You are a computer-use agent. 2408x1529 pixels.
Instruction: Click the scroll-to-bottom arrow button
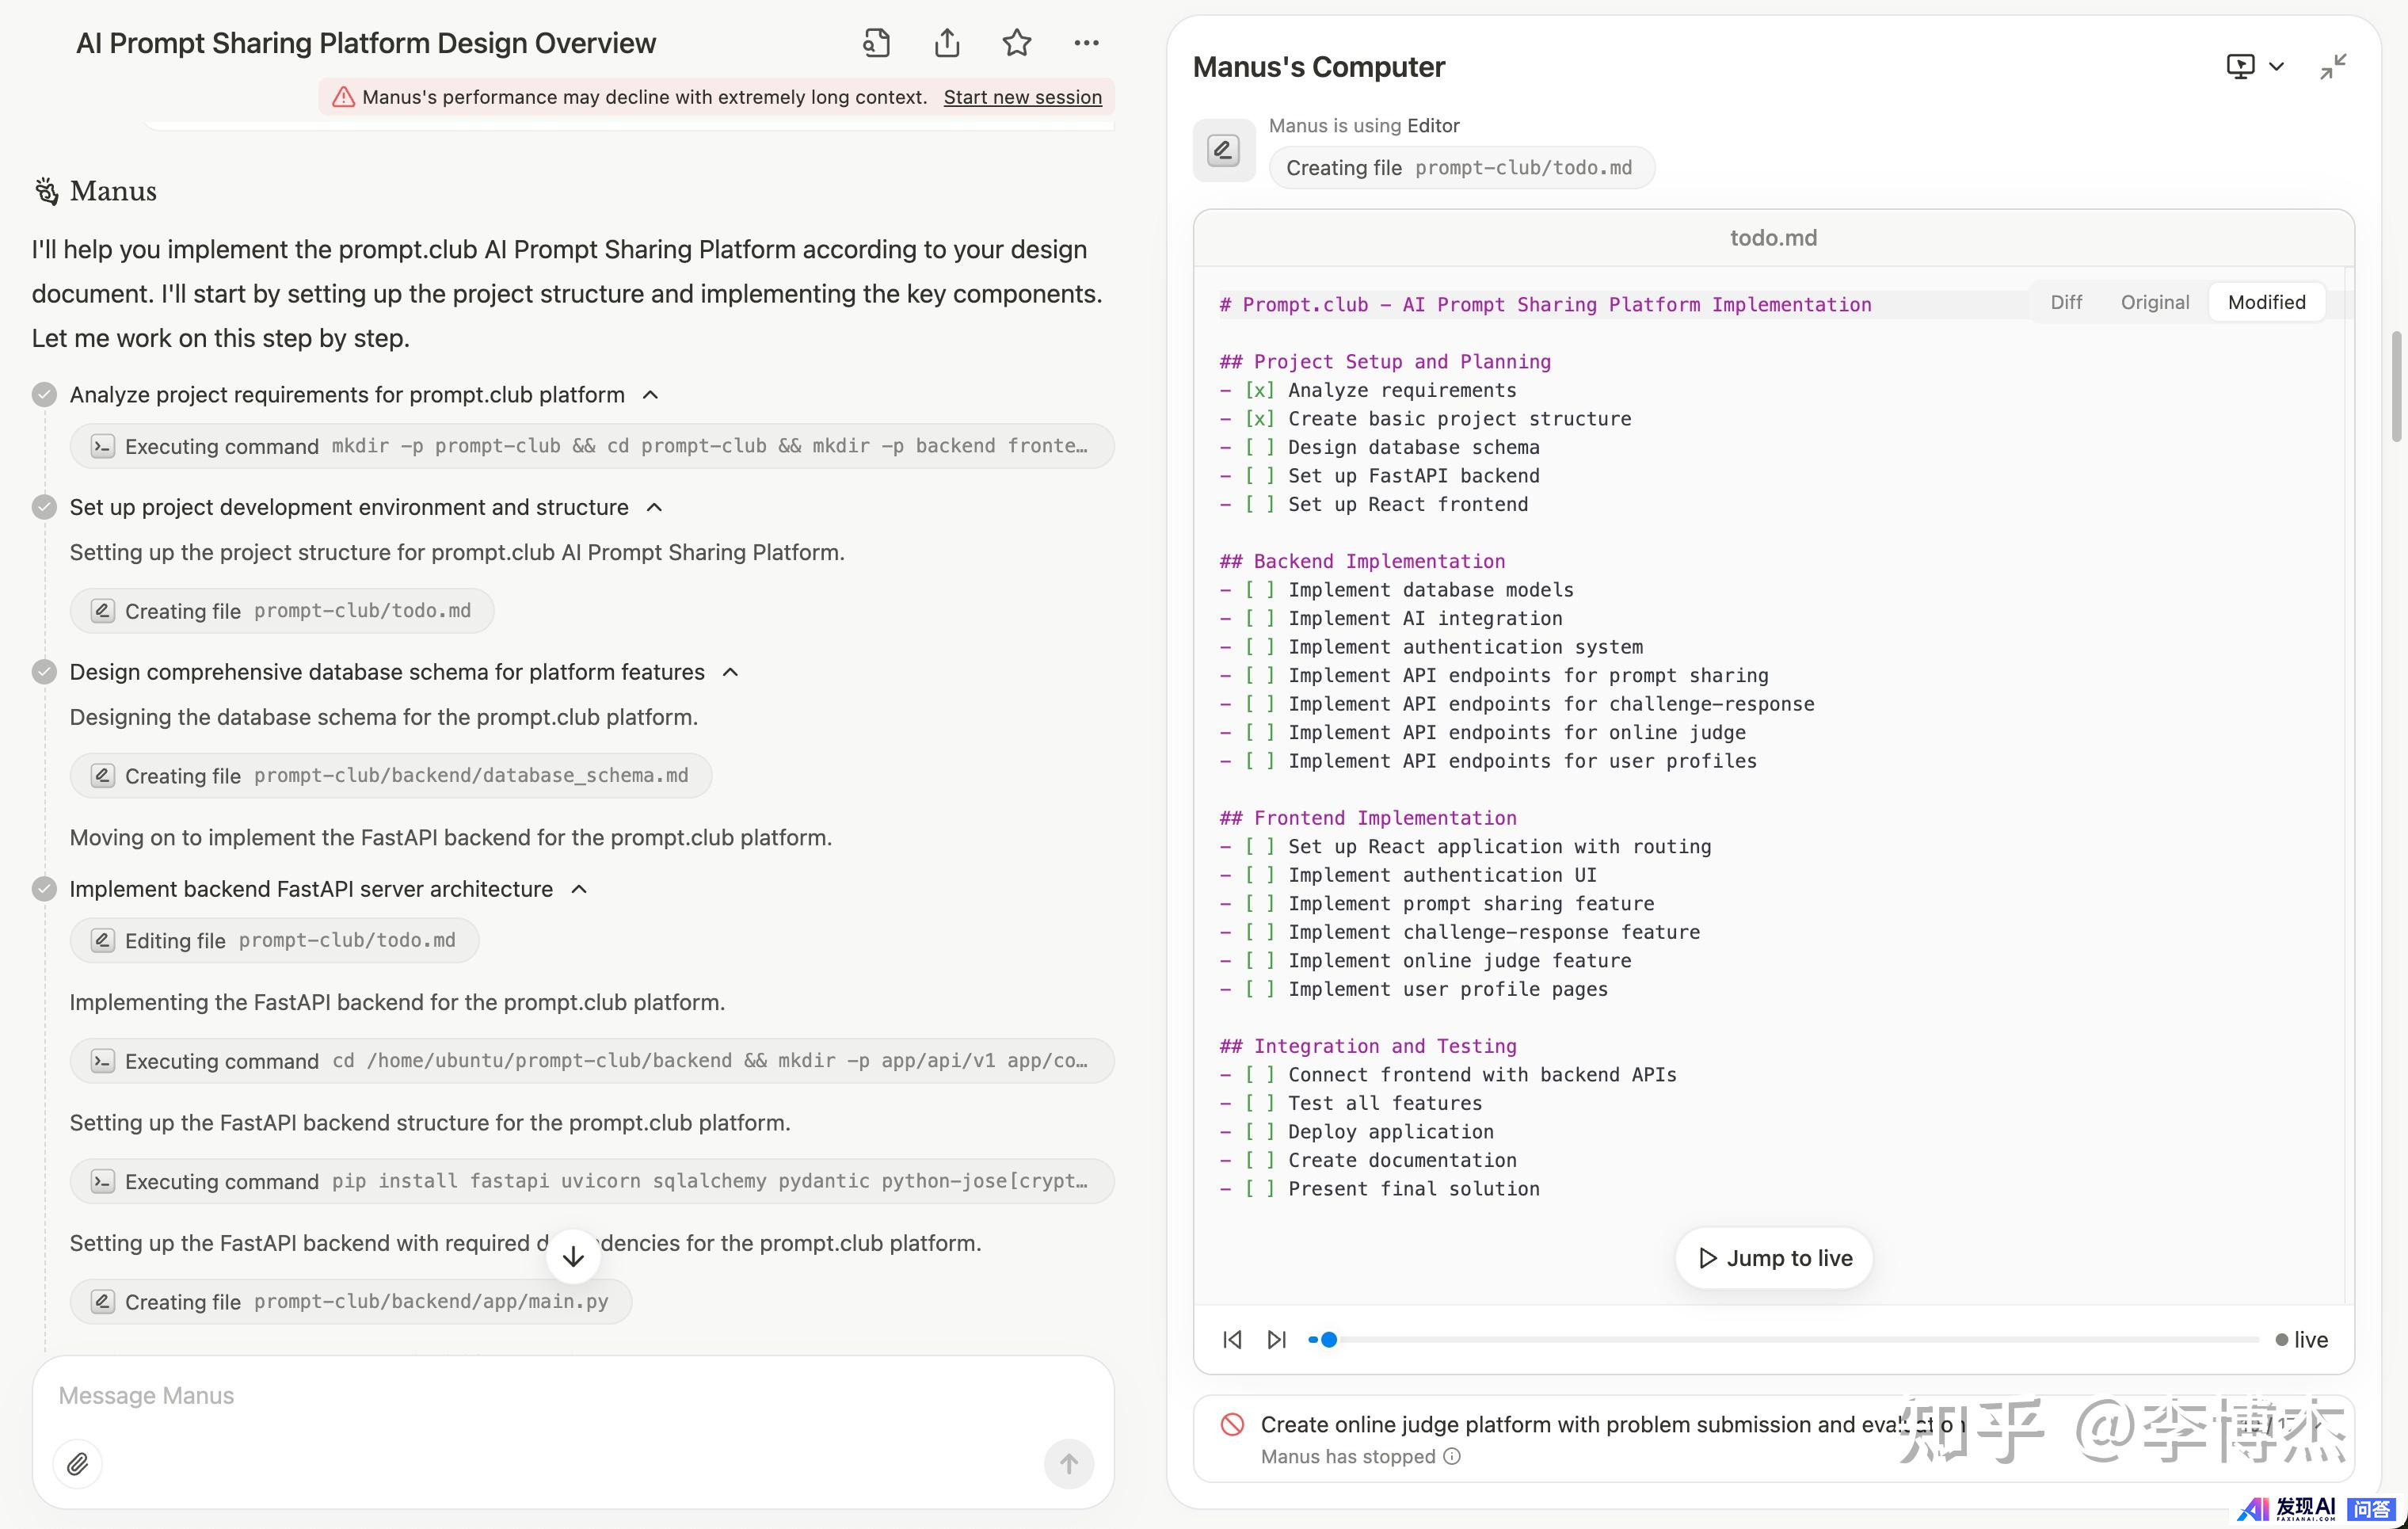[x=573, y=1257]
